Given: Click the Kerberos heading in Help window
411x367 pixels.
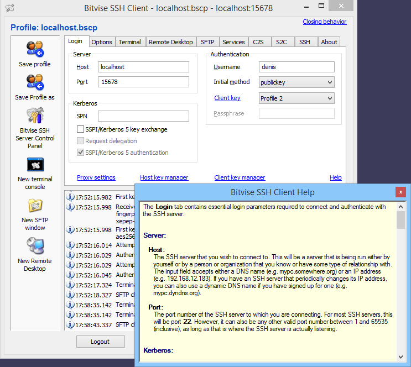Looking at the screenshot, I should coord(158,350).
